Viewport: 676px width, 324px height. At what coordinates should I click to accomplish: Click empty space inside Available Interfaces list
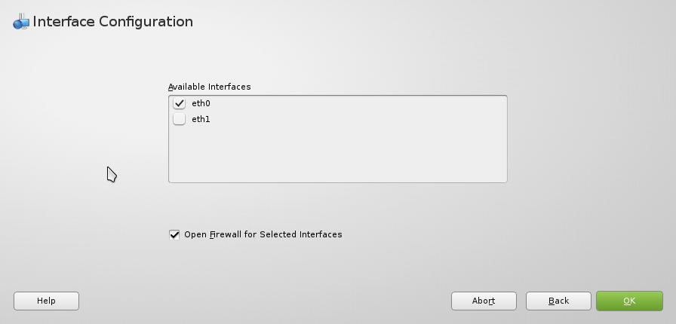[337, 154]
